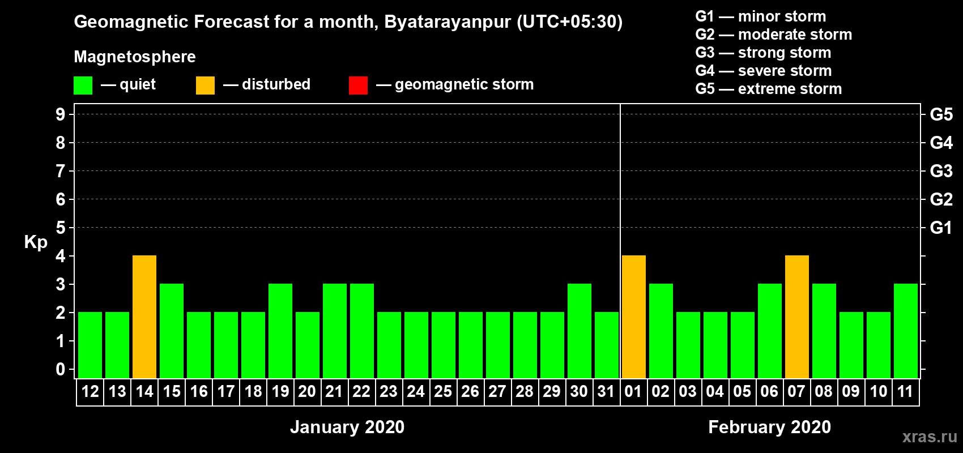The height and width of the screenshot is (453, 963).
Task: Click the Kp axis title
Action: point(36,242)
